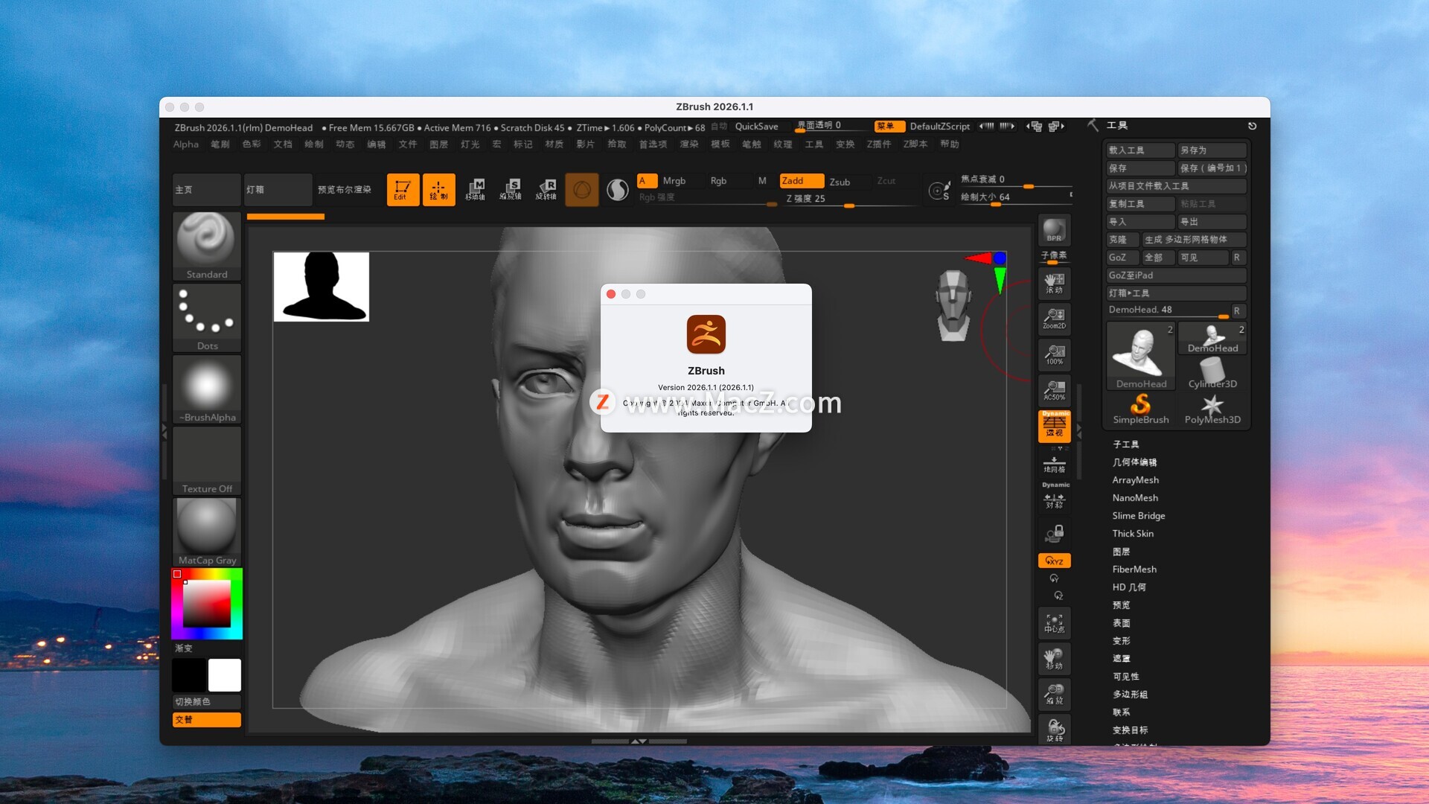Enable Zsub sculpt mode
This screenshot has width=1429, height=804.
pyautogui.click(x=840, y=182)
